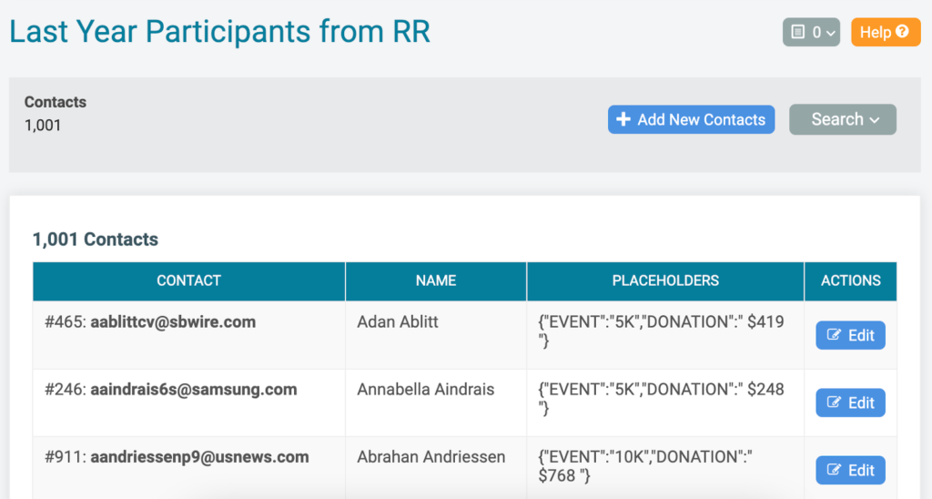This screenshot has width=932, height=499.
Task: Click the list icon beside the 0 counter
Action: tap(798, 32)
